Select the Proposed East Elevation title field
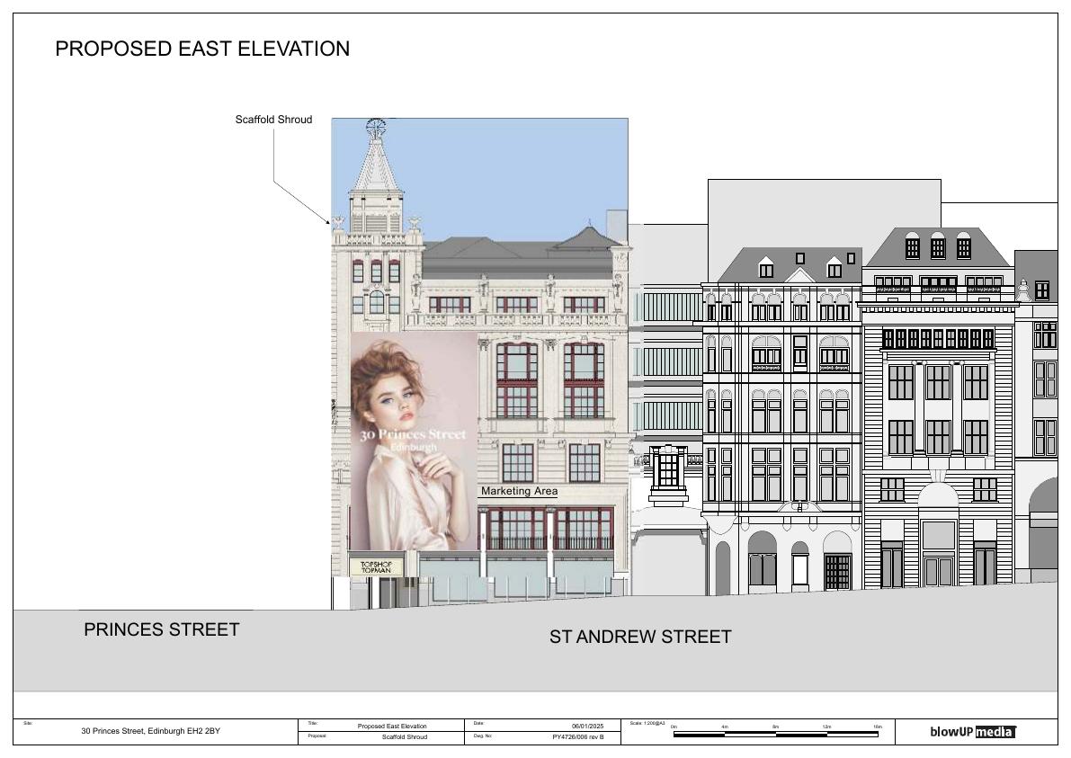Screen dimensions: 1071x758 (392, 726)
